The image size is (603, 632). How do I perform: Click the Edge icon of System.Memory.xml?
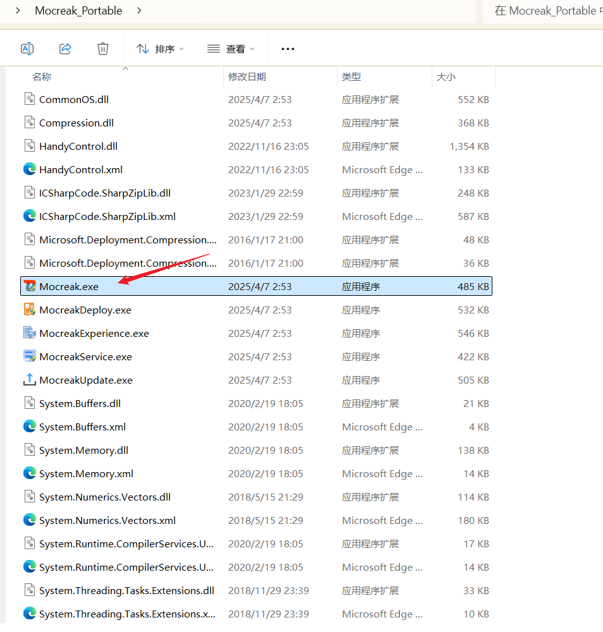(x=30, y=473)
